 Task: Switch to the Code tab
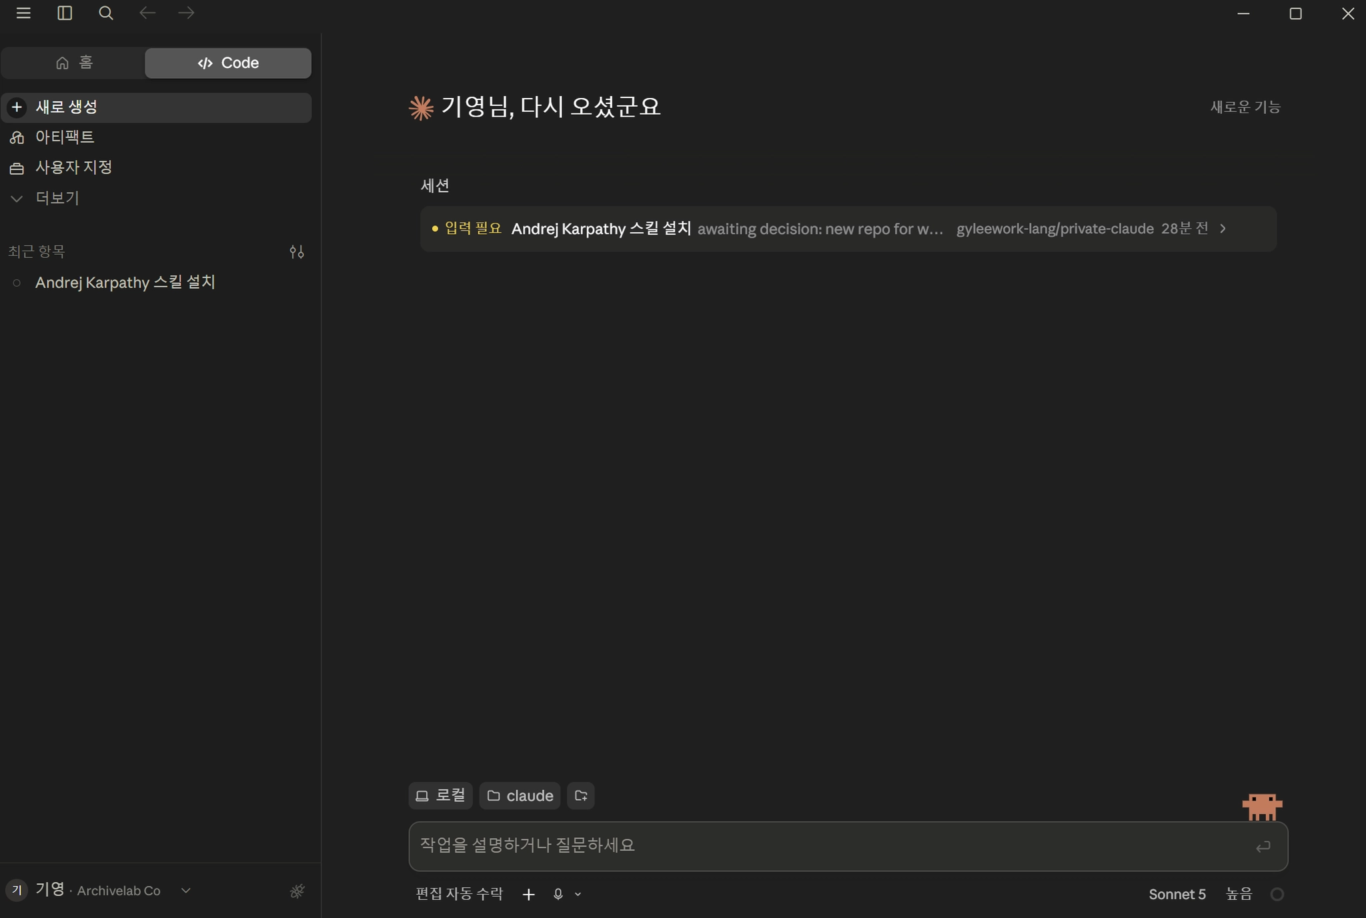click(x=228, y=63)
